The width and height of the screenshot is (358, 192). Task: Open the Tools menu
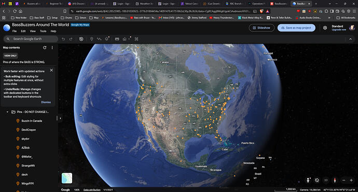[x=43, y=31]
